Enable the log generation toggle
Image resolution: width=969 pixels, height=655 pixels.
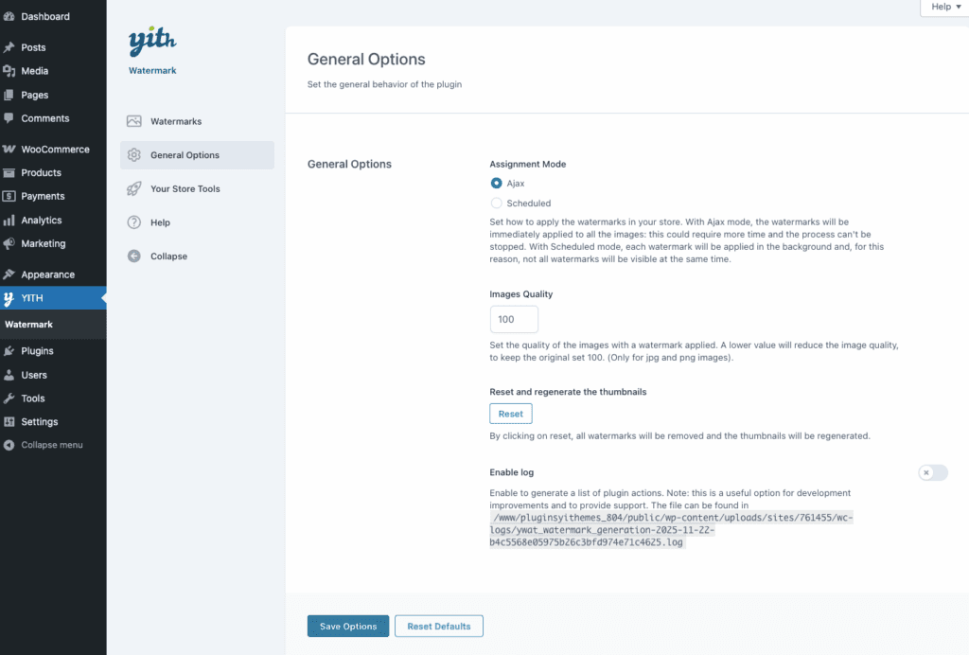click(931, 472)
